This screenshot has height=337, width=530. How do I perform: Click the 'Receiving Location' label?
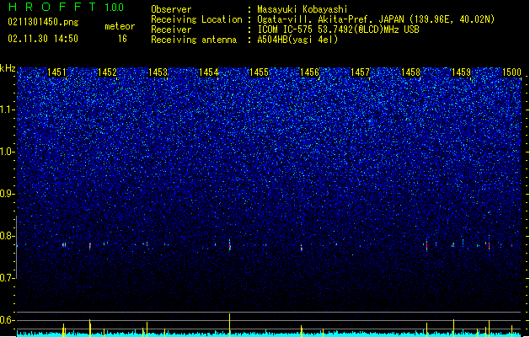pyautogui.click(x=196, y=19)
